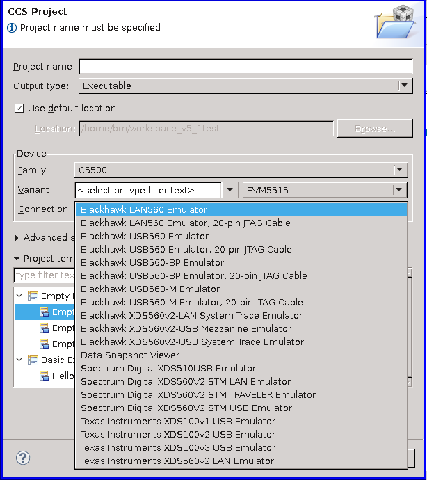Click the template type filter text field
The height and width of the screenshot is (480, 427).
pos(45,275)
